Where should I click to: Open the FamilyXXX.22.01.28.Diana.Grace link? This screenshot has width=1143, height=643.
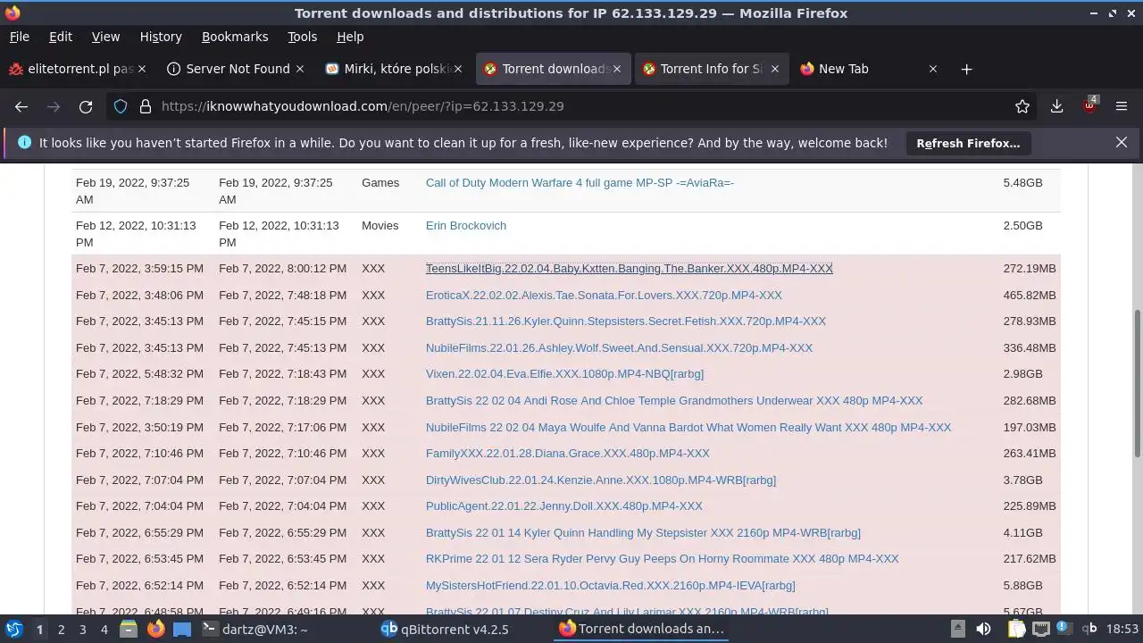point(568,453)
